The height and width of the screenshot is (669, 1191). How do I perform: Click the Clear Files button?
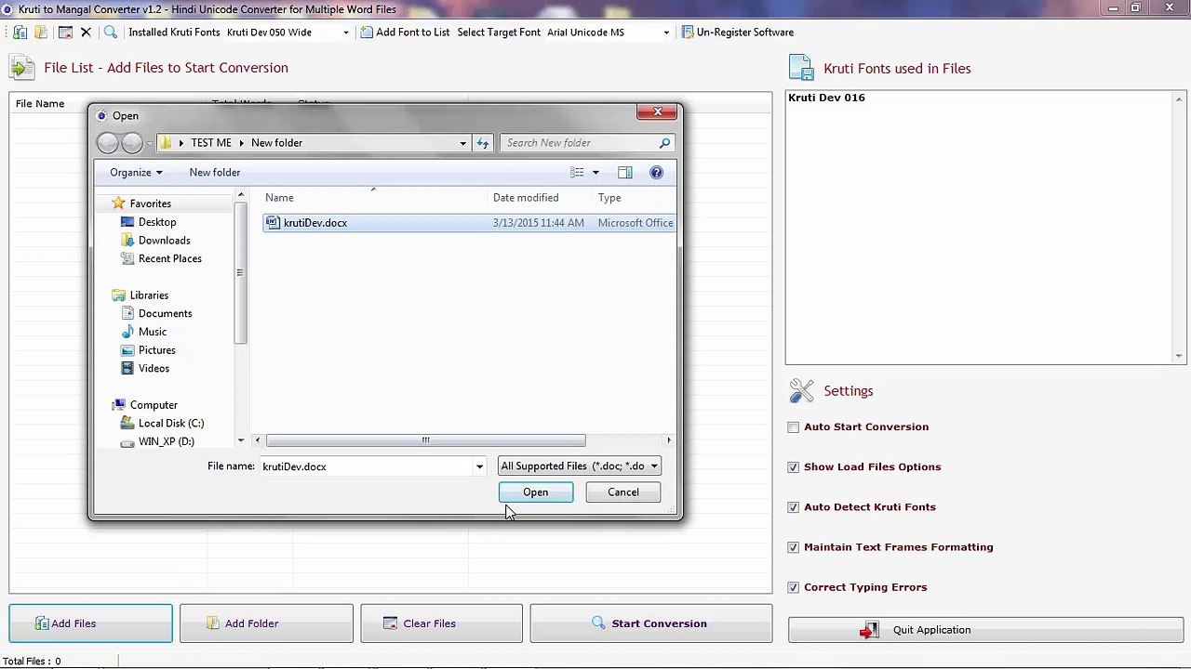[441, 623]
